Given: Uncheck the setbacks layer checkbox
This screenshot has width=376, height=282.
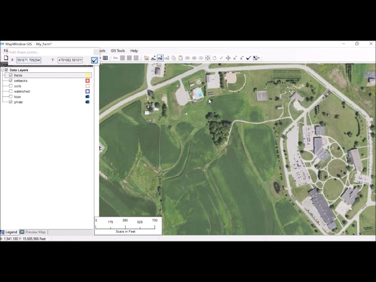Looking at the screenshot, I should tap(11, 80).
